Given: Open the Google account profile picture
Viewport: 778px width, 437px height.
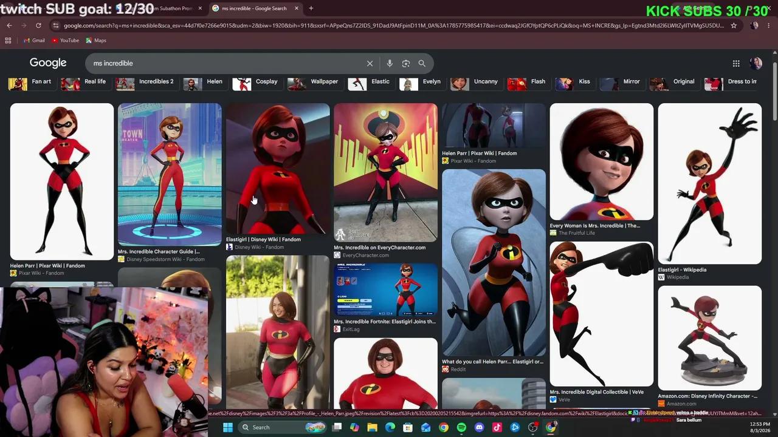Looking at the screenshot, I should 756,63.
